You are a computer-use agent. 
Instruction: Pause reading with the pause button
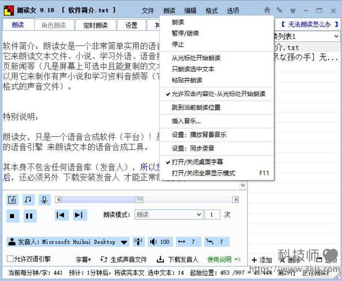coord(30,216)
